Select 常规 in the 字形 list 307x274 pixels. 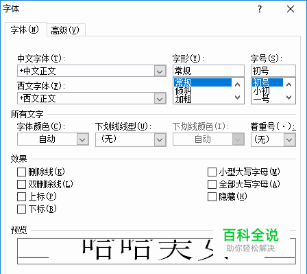203,82
